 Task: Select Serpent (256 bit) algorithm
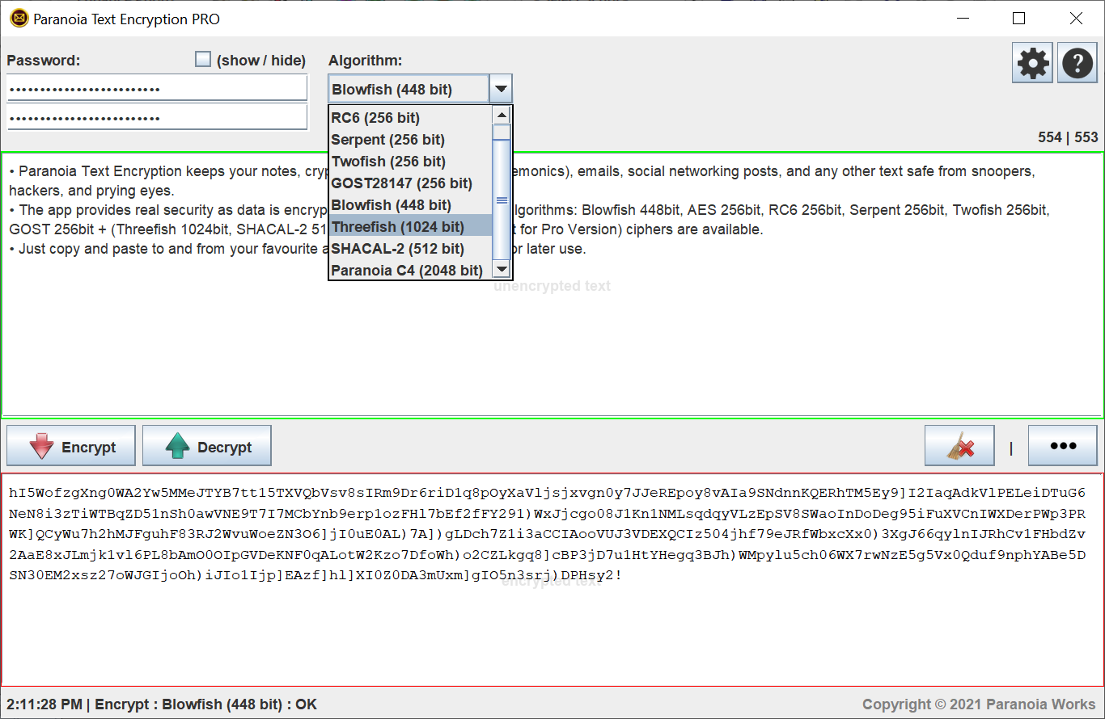[x=410, y=140]
